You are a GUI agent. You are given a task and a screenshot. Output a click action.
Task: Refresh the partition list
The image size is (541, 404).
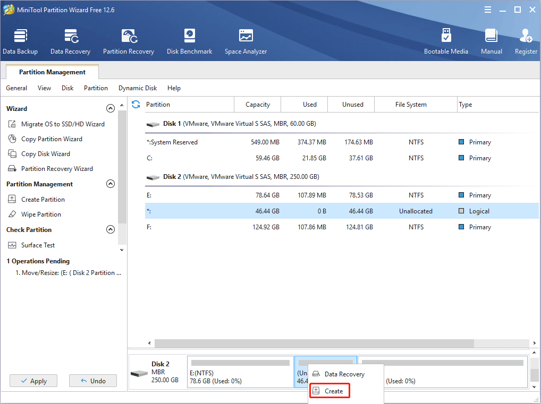pyautogui.click(x=136, y=105)
